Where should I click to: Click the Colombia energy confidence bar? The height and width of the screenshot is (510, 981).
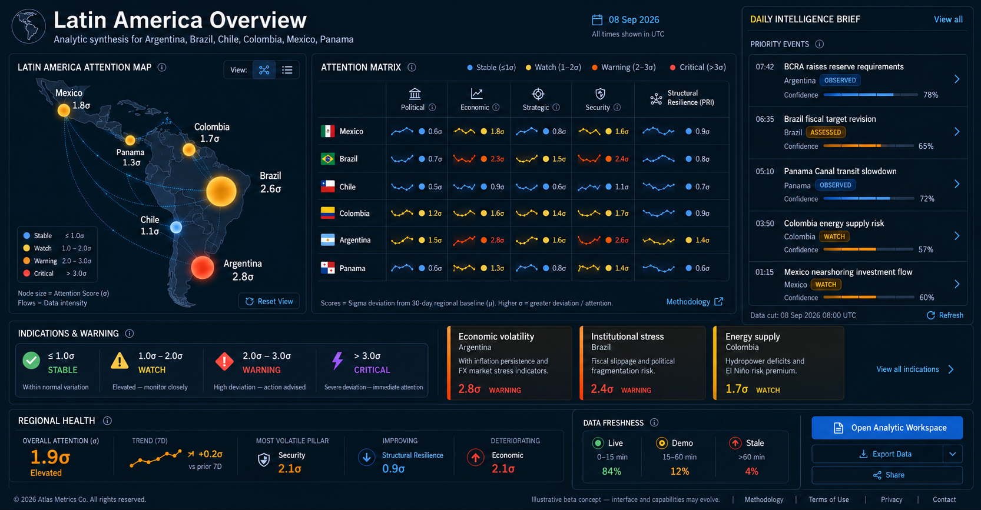[x=869, y=249]
